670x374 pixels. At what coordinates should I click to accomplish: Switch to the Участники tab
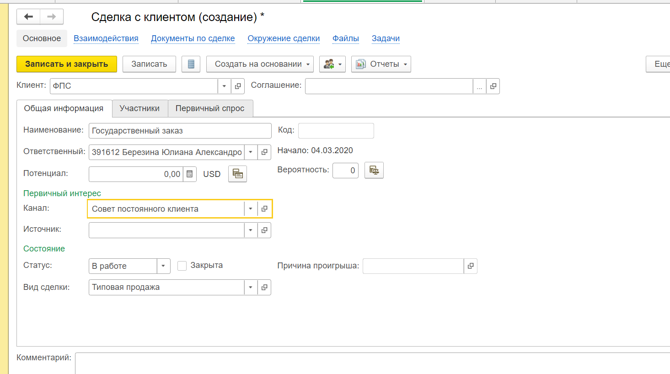pyautogui.click(x=139, y=108)
